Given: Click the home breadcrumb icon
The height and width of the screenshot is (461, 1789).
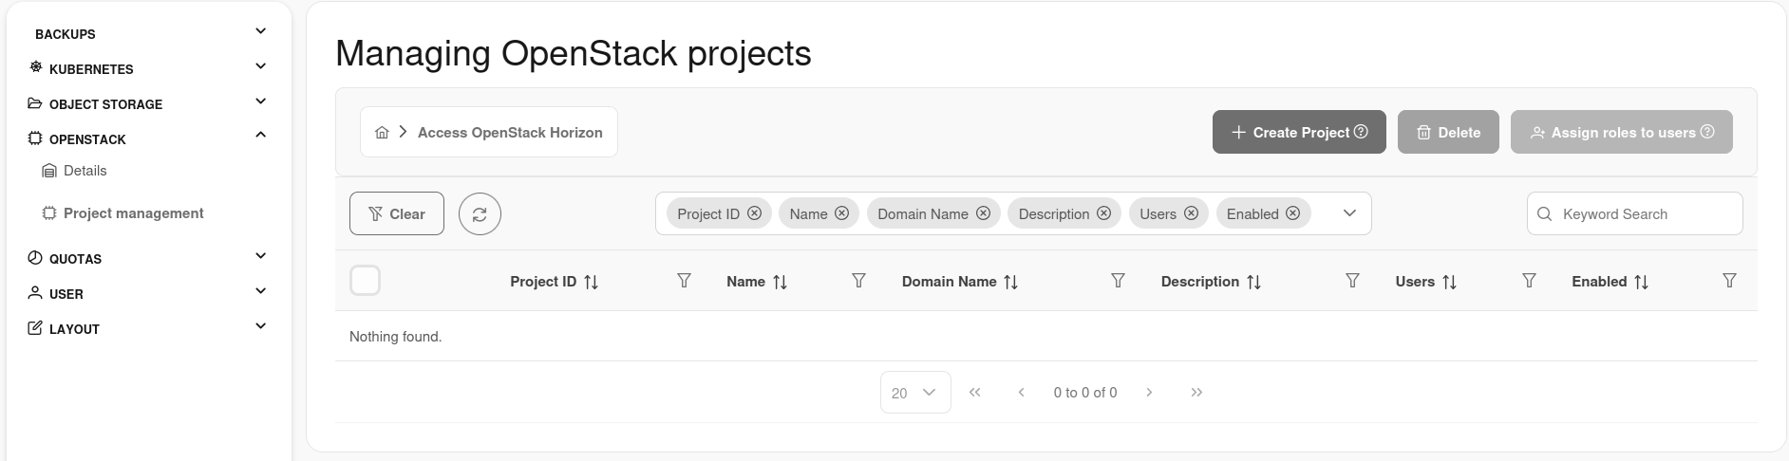Looking at the screenshot, I should click(382, 133).
